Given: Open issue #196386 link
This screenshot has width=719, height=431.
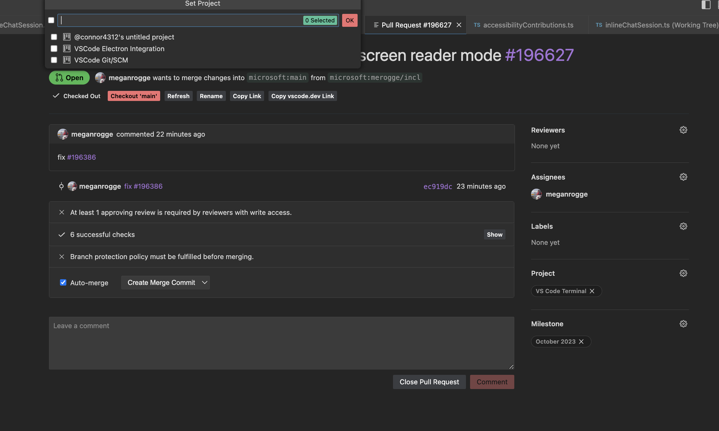Looking at the screenshot, I should (x=81, y=157).
